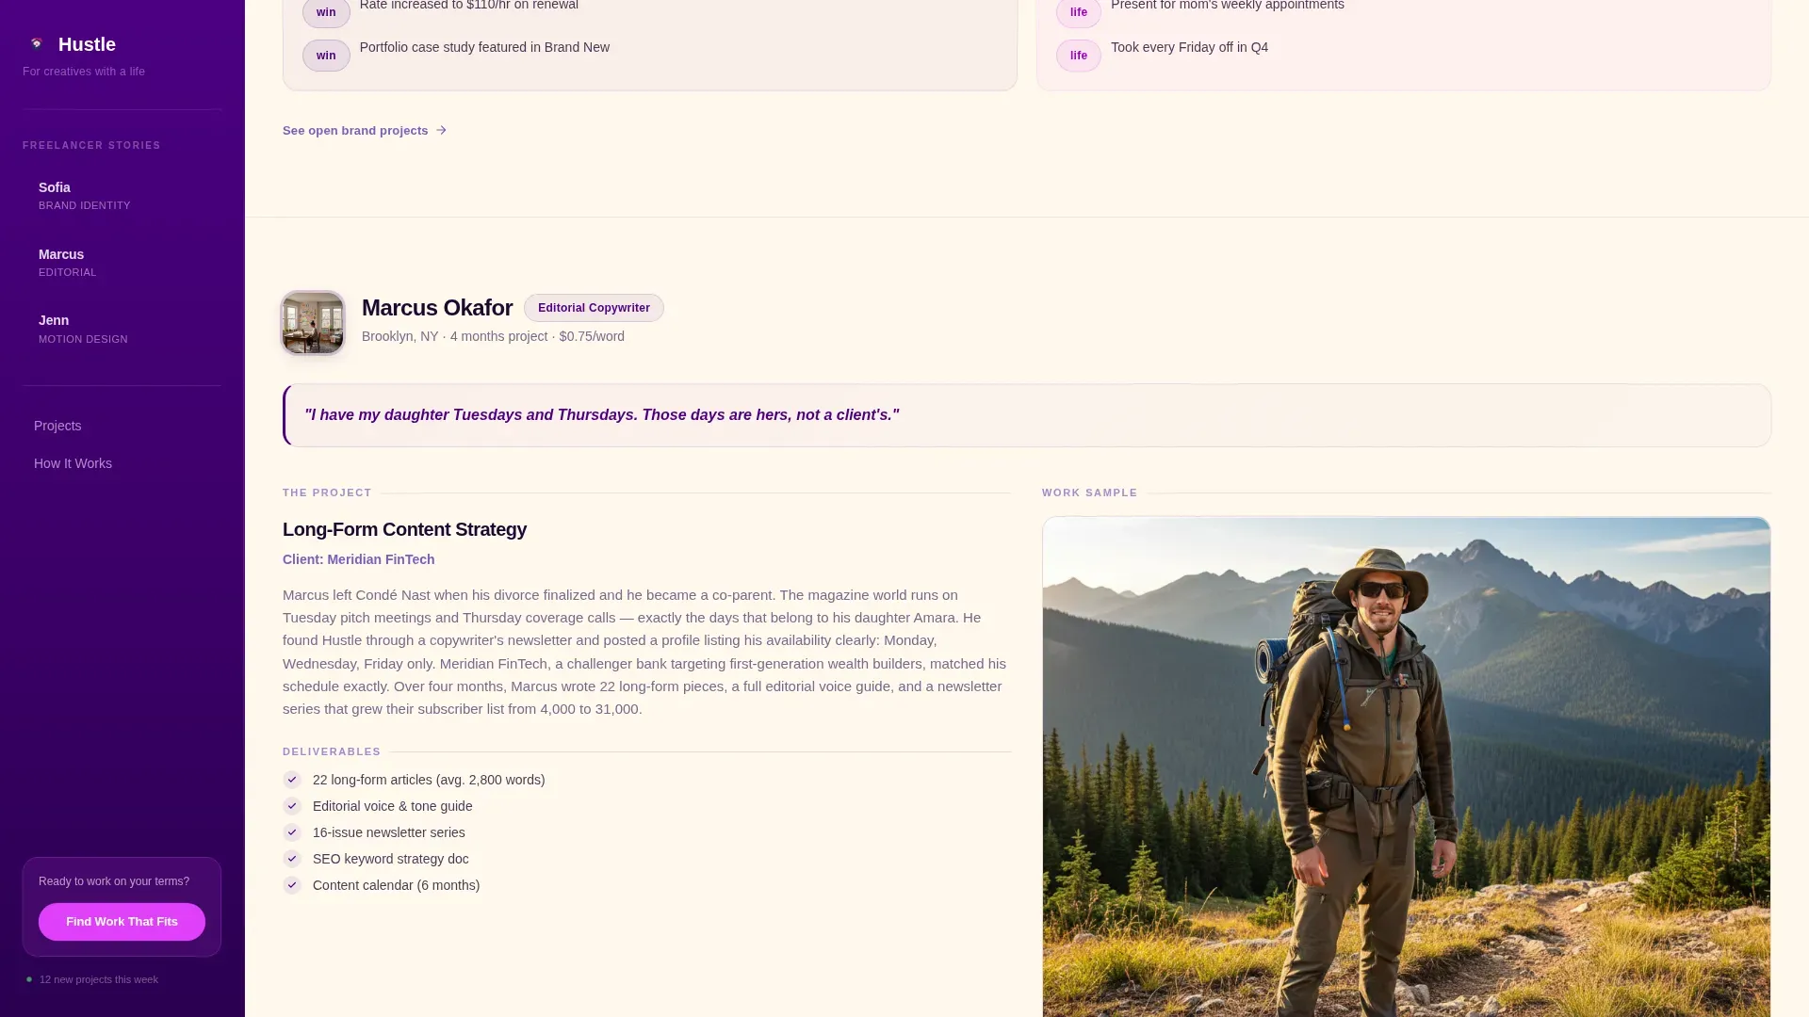Click The Project section label
This screenshot has height=1017, width=1809.
(327, 492)
